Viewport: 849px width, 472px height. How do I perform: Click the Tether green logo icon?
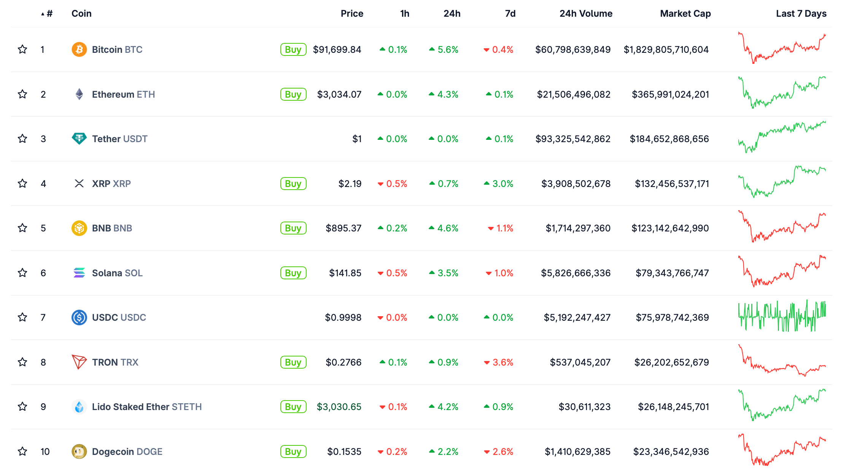coord(79,139)
